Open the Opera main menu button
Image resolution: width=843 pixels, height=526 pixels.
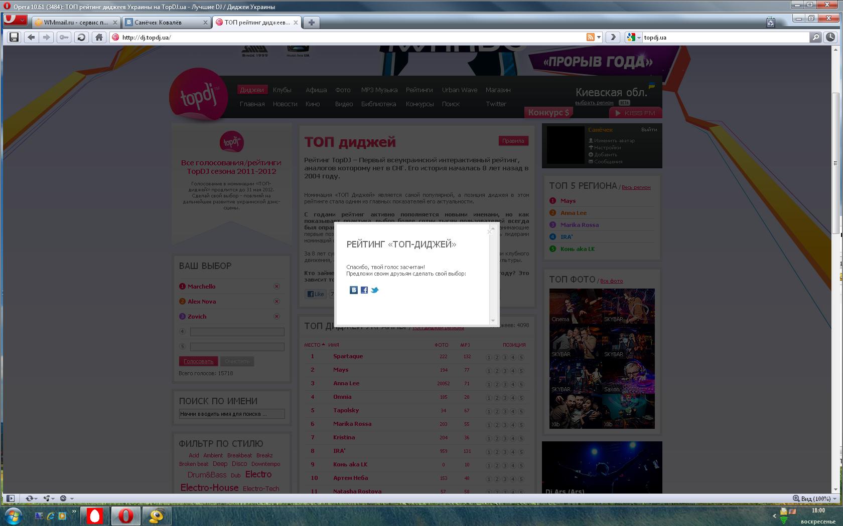click(x=16, y=20)
